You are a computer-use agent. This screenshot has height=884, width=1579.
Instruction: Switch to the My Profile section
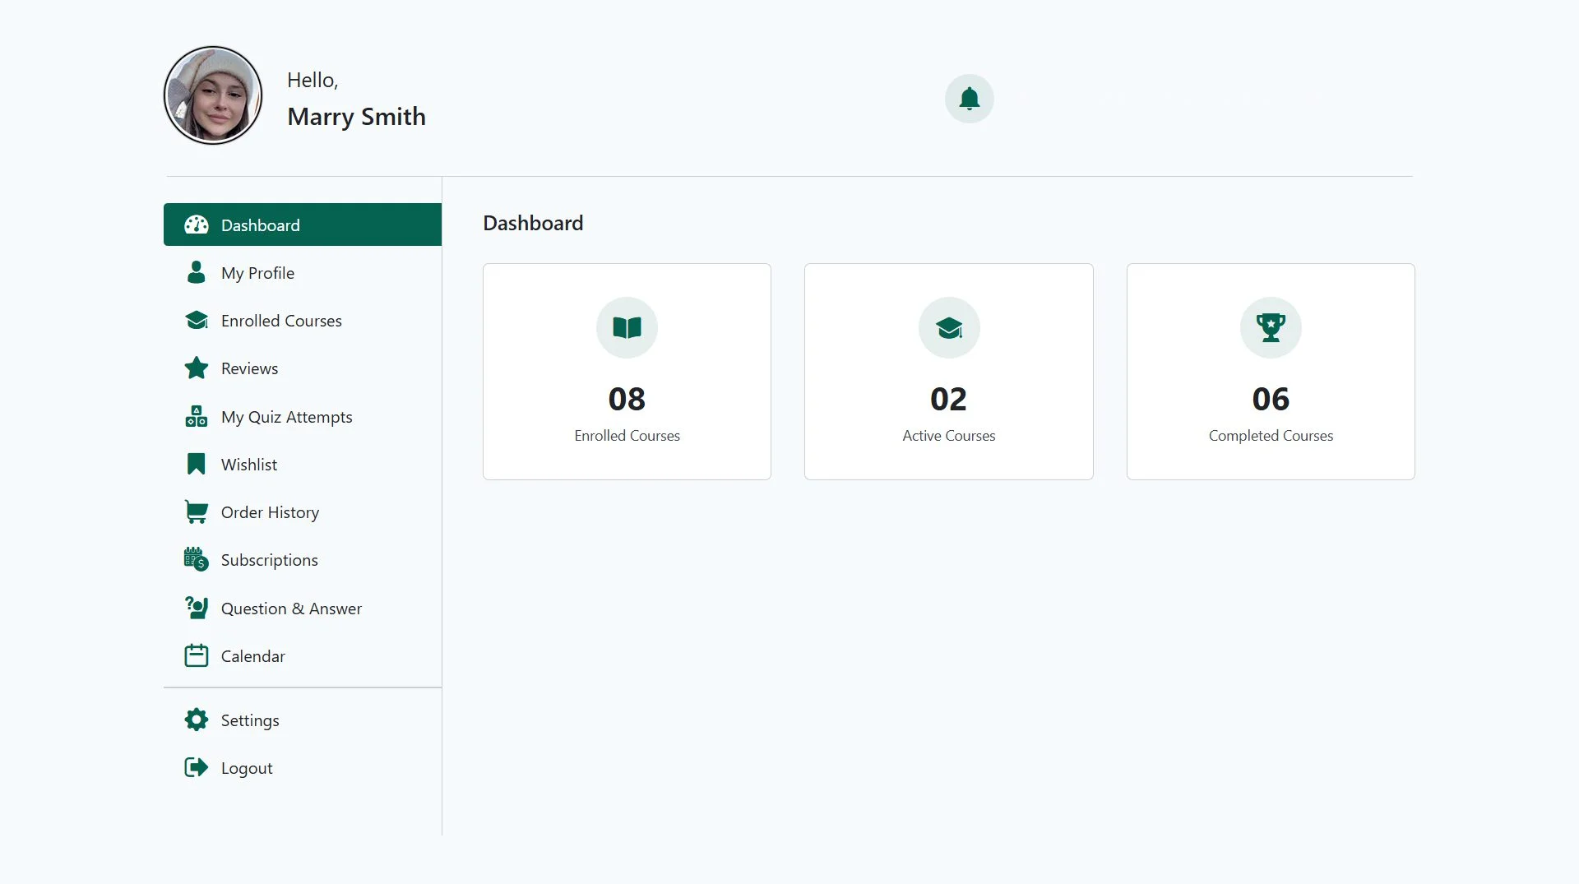click(257, 272)
